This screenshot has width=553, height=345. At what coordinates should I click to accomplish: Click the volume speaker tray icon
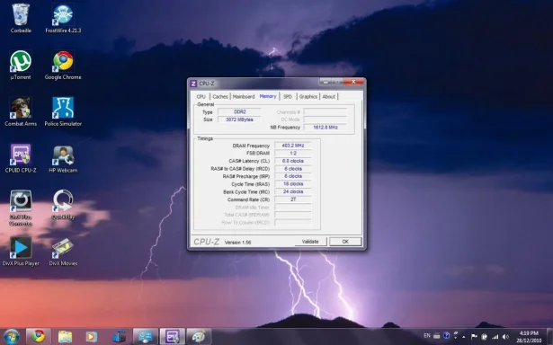[x=505, y=337]
